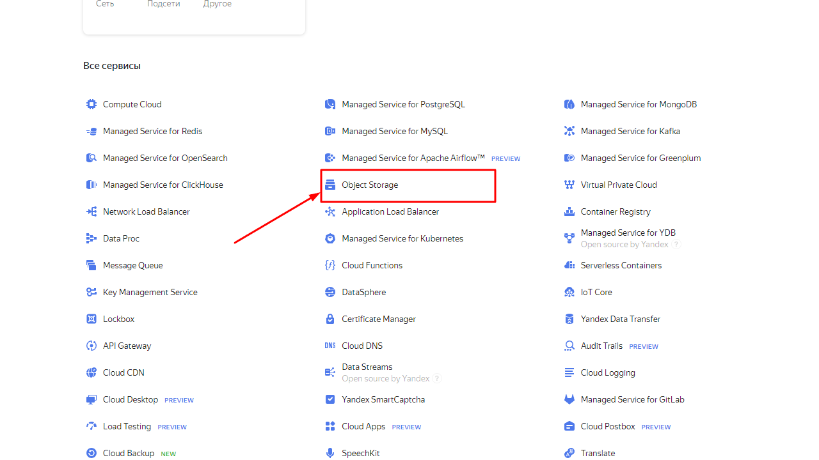The width and height of the screenshot is (819, 460).
Task: Click the PostgreSQL service icon
Action: click(330, 104)
